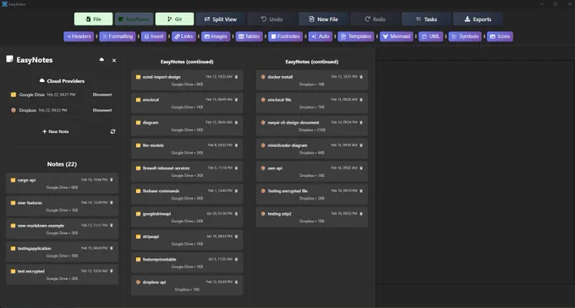Open the Tasks panel
The width and height of the screenshot is (575, 308).
pyautogui.click(x=426, y=19)
